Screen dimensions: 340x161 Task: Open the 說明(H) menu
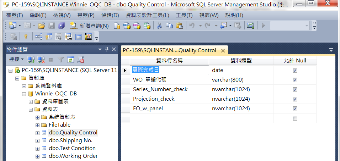coord(234,15)
